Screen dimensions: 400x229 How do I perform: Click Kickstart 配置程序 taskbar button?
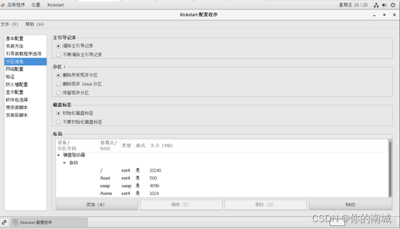pyautogui.click(x=49, y=222)
